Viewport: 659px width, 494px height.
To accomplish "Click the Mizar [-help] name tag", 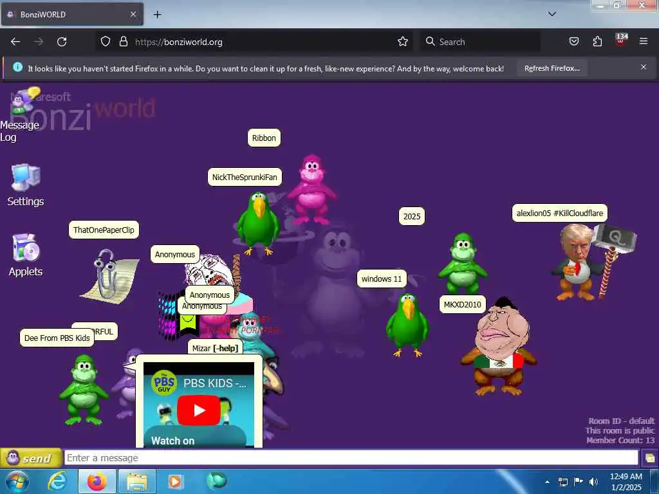I will point(215,348).
